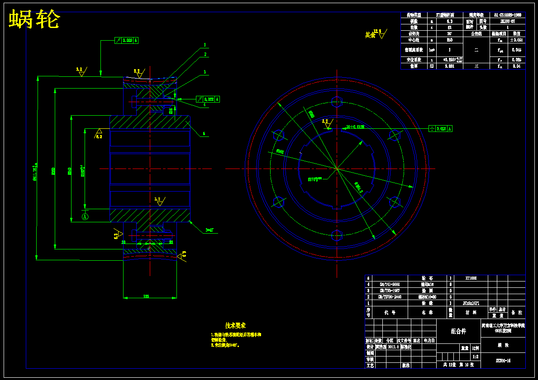Click the center distance value 250
This screenshot has height=380, width=538.
(449, 40)
